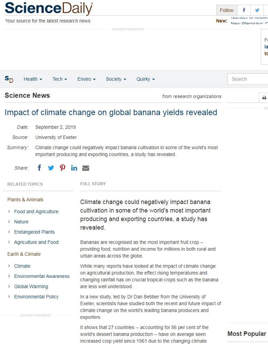268x344 pixels.
Task: Share article on Facebook icon
Action: [x=40, y=168]
